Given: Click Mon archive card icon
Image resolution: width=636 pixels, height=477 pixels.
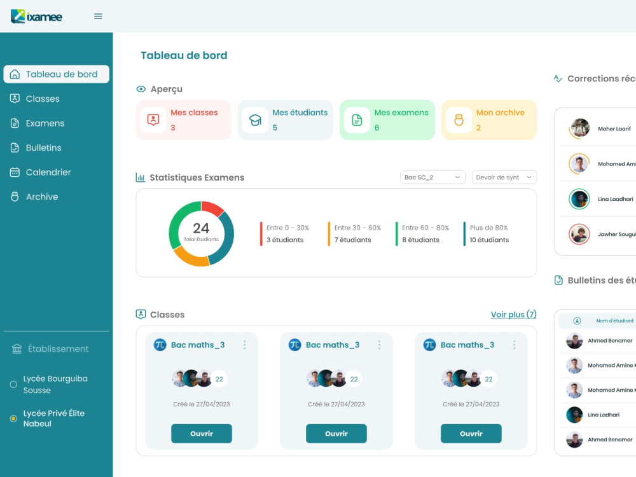Looking at the screenshot, I should (459, 120).
